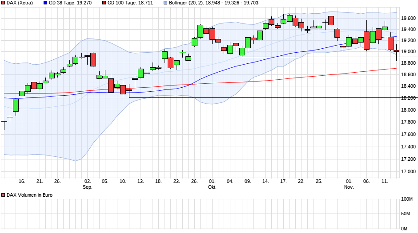Click the 17.200 price axis label

408,159
